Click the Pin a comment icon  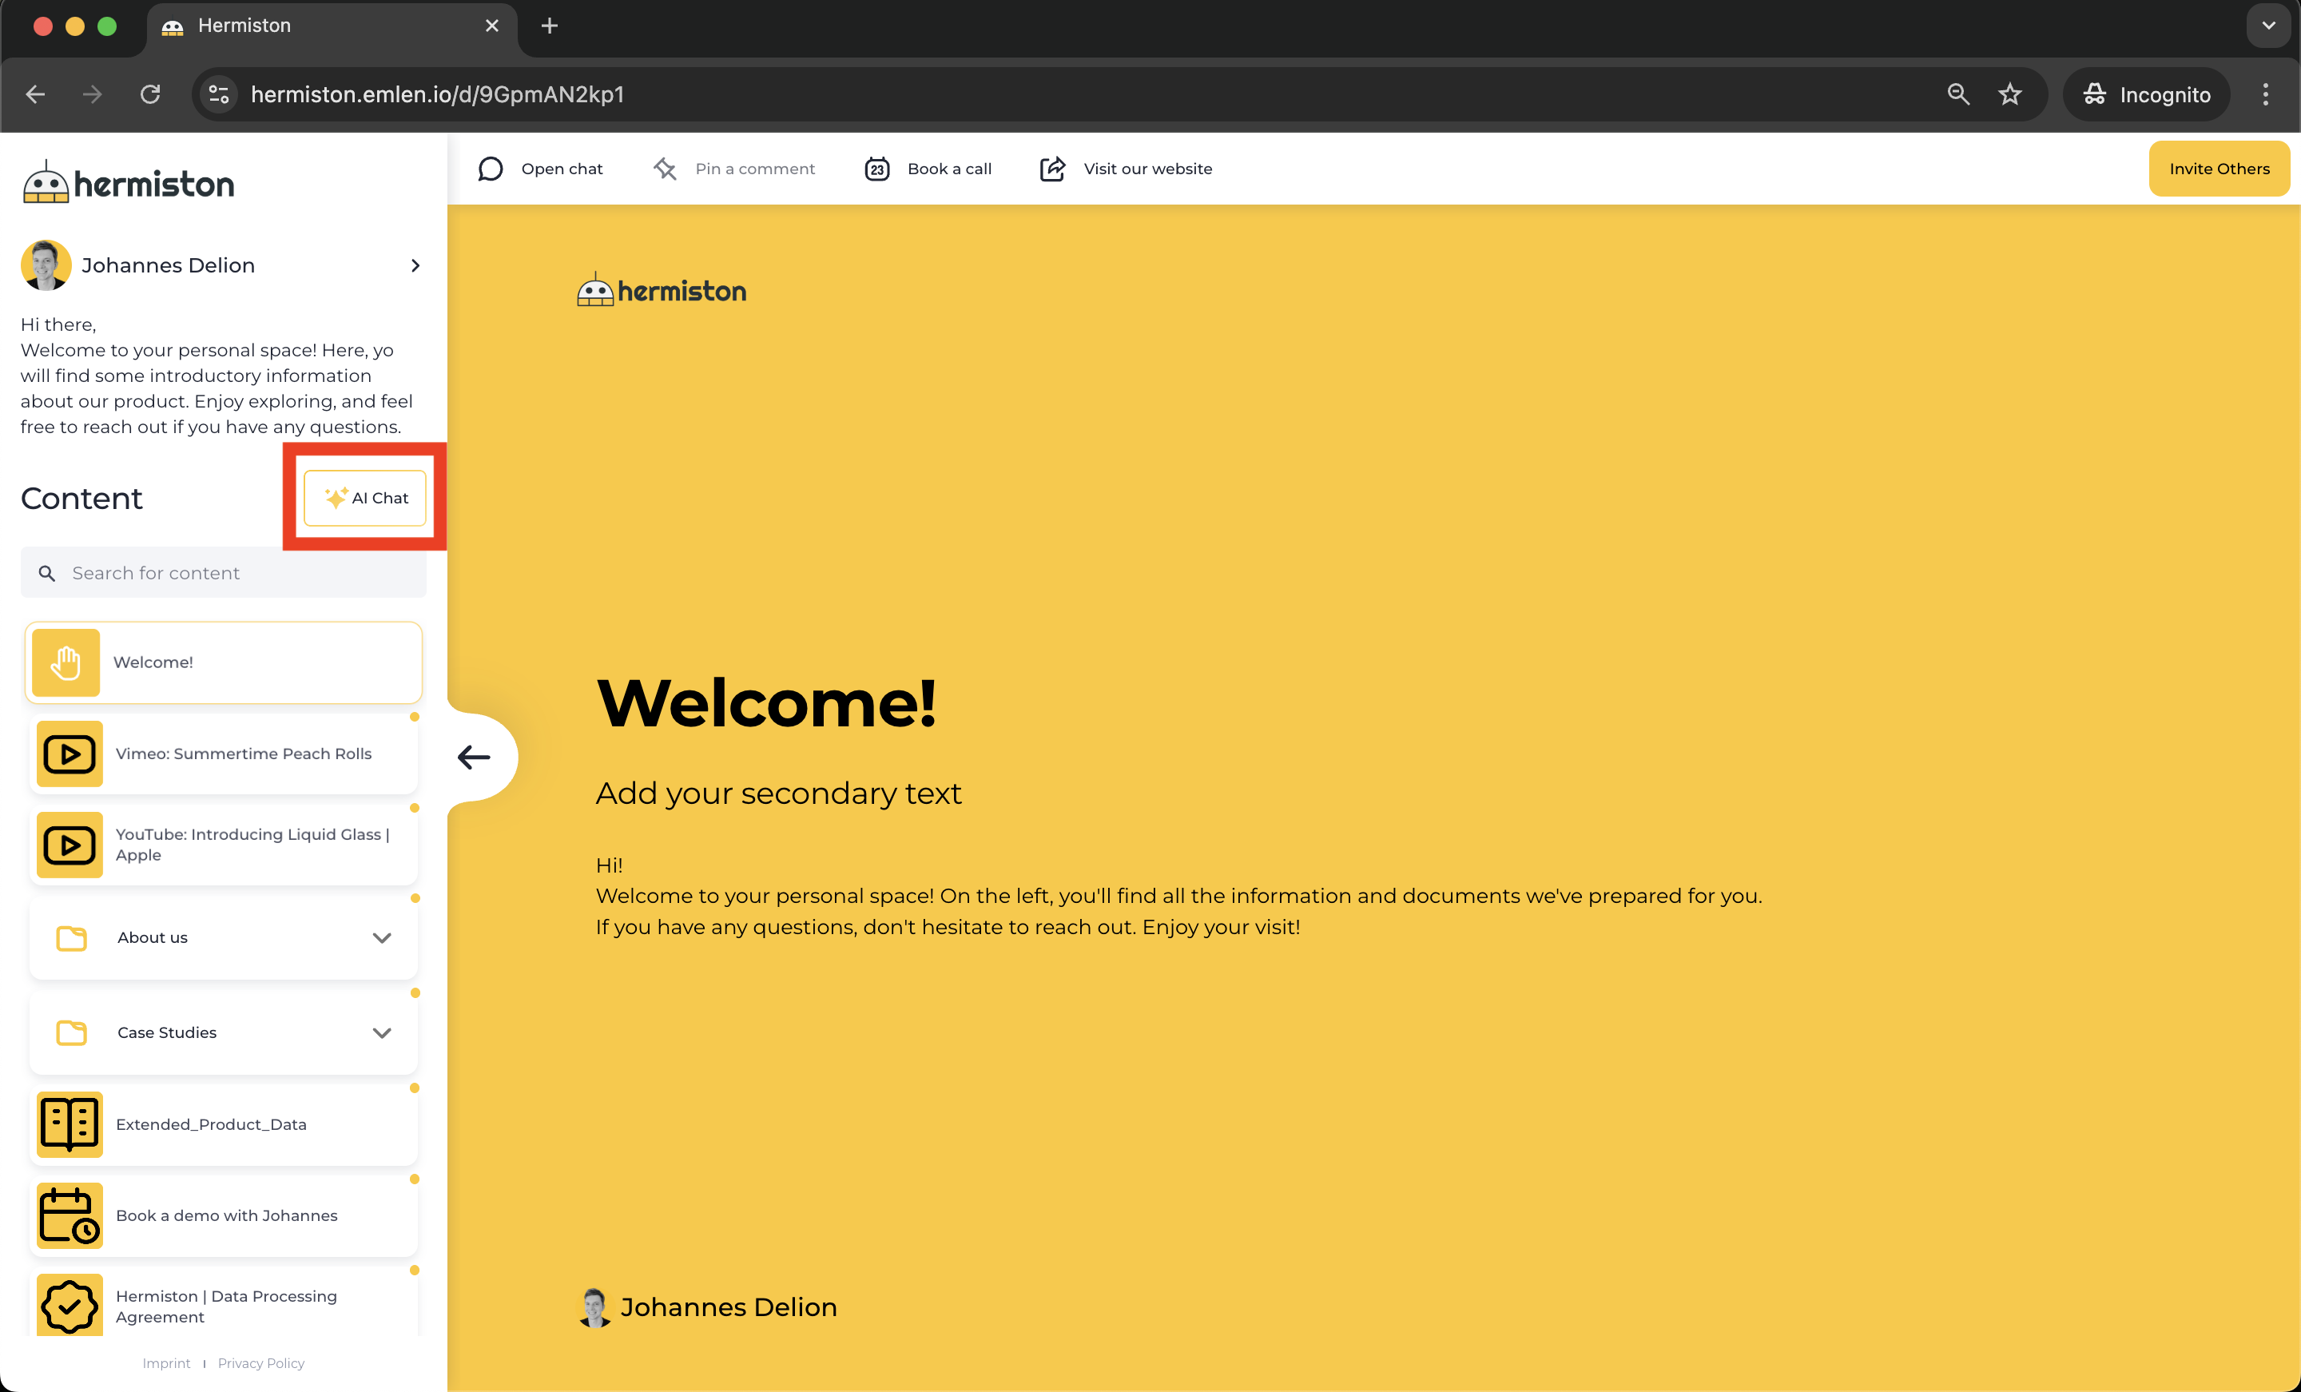click(665, 169)
